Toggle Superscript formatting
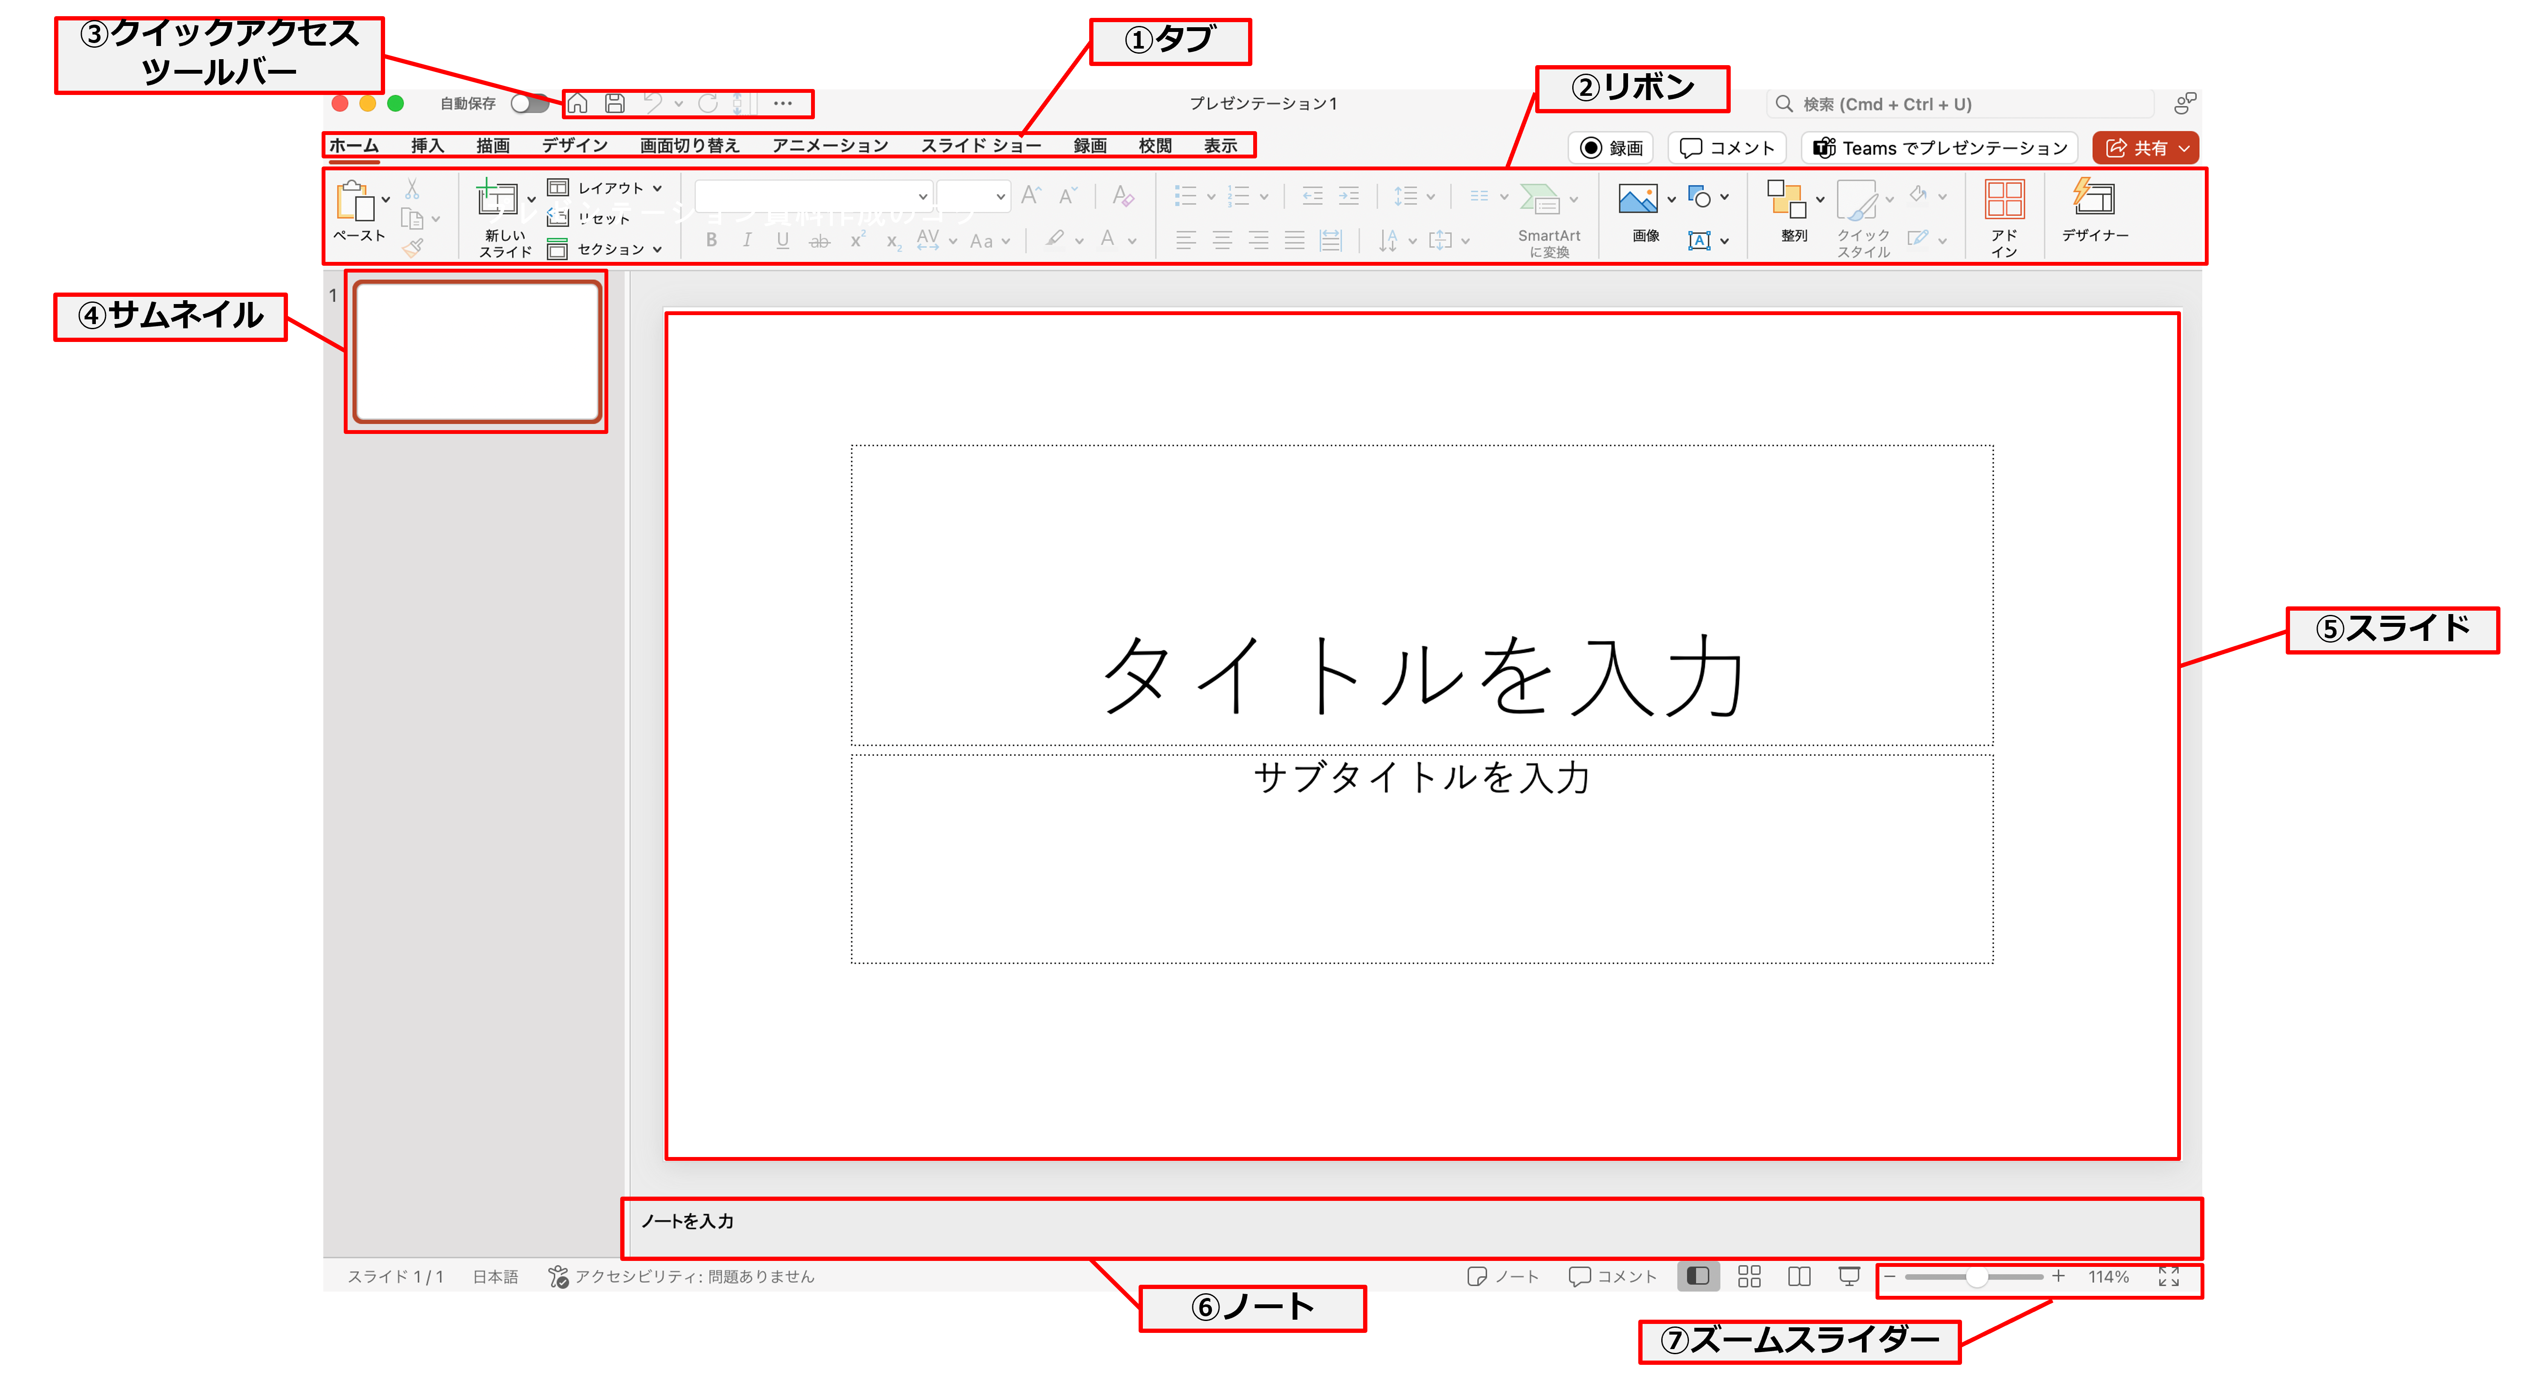This screenshot has width=2526, height=1381. 857,240
